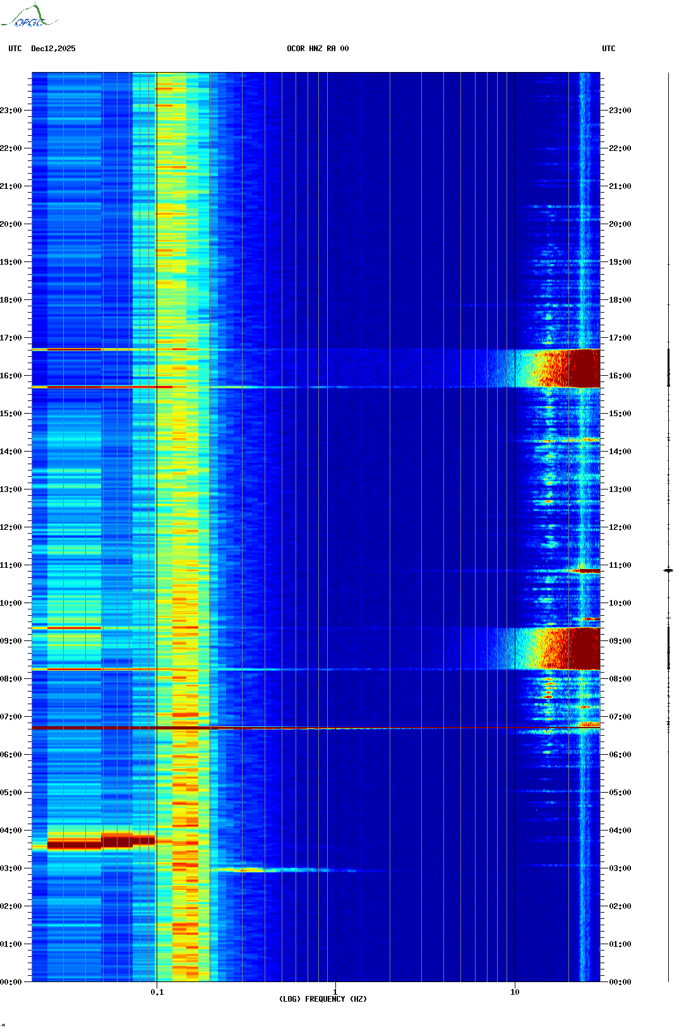Viewport: 696px width, 1032px height.
Task: Click the 03:00 label on right time axis
Action: click(620, 868)
